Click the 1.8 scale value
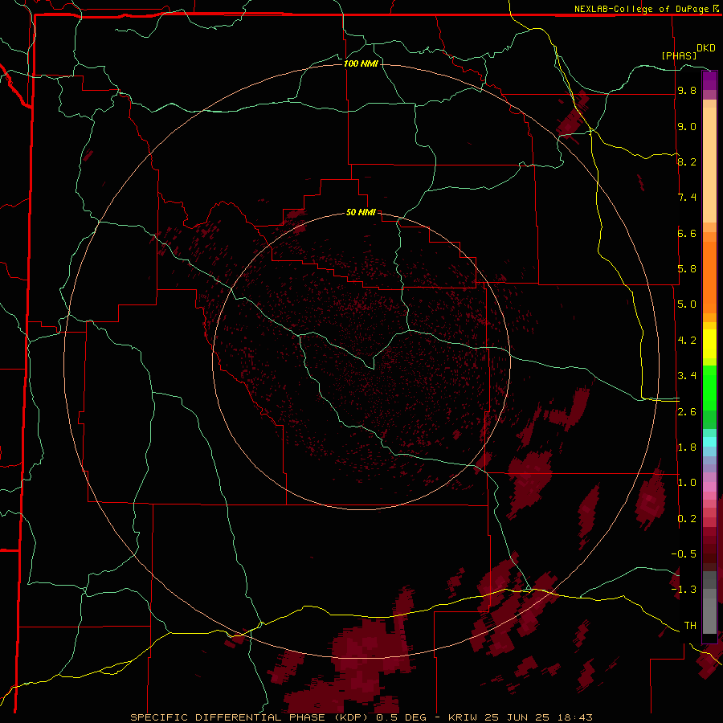The height and width of the screenshot is (723, 723). point(687,447)
